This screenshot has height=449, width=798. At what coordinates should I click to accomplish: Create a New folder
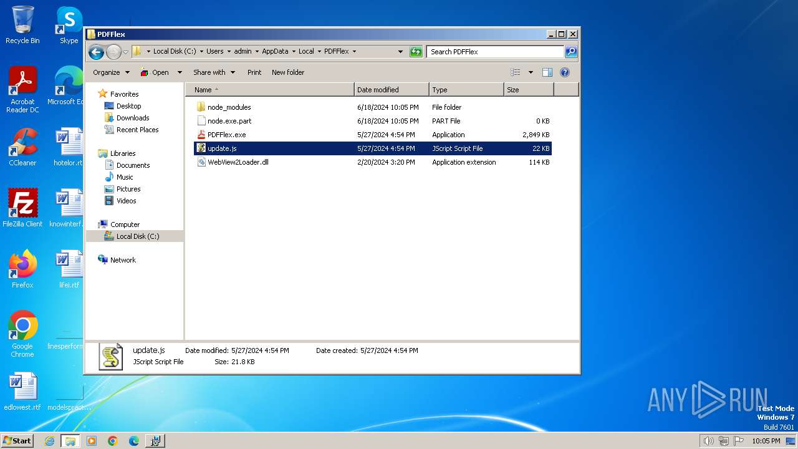tap(288, 72)
